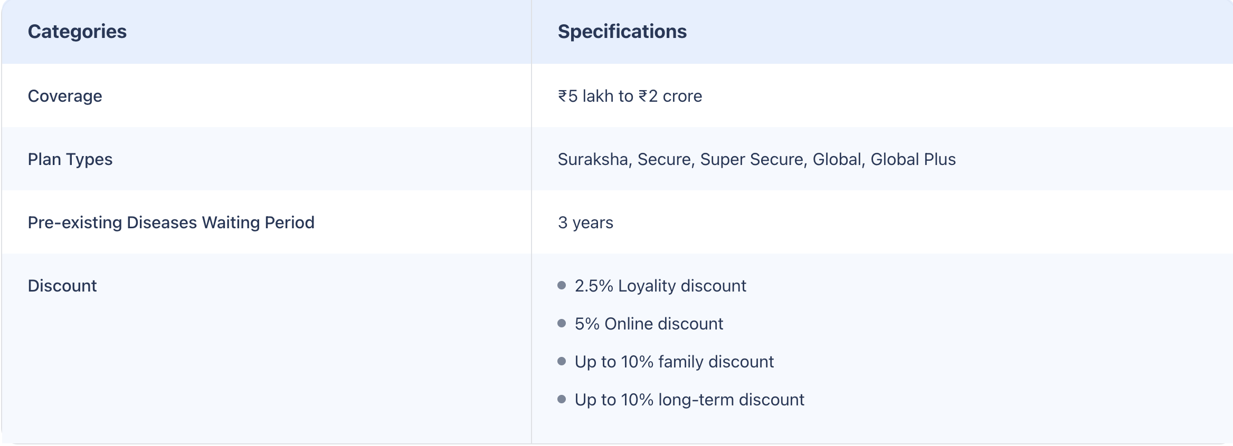Select the Coverage row label
The width and height of the screenshot is (1233, 446).
pos(65,96)
